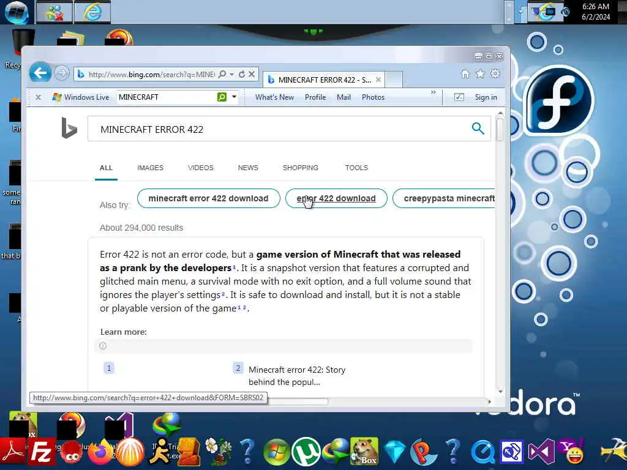Click the address bar search magnifier icon

point(222,74)
